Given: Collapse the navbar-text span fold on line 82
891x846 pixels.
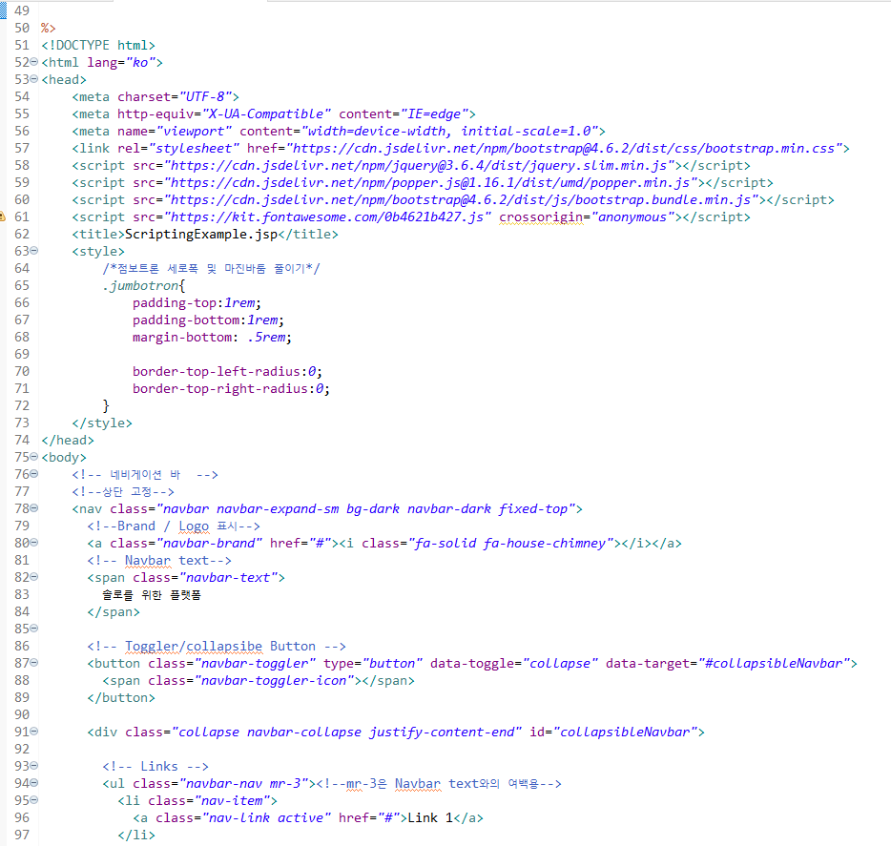Looking at the screenshot, I should 34,577.
